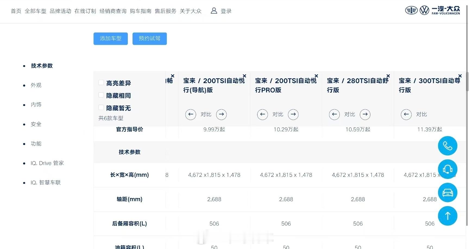Screen dimensions: 469x249
Task: Click 经销商查询 in the header
Action: tap(113, 11)
